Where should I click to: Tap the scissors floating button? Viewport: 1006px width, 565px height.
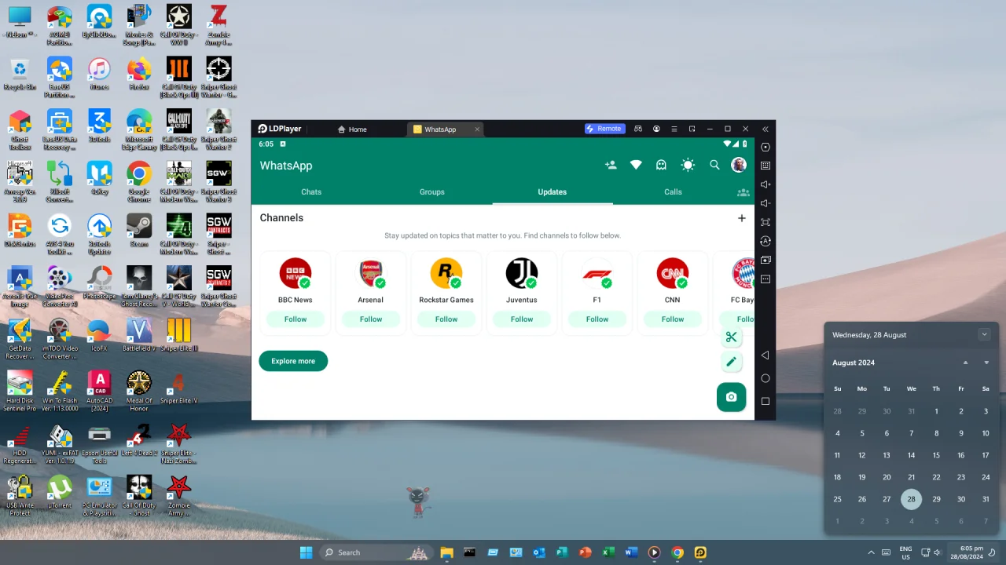tap(731, 337)
